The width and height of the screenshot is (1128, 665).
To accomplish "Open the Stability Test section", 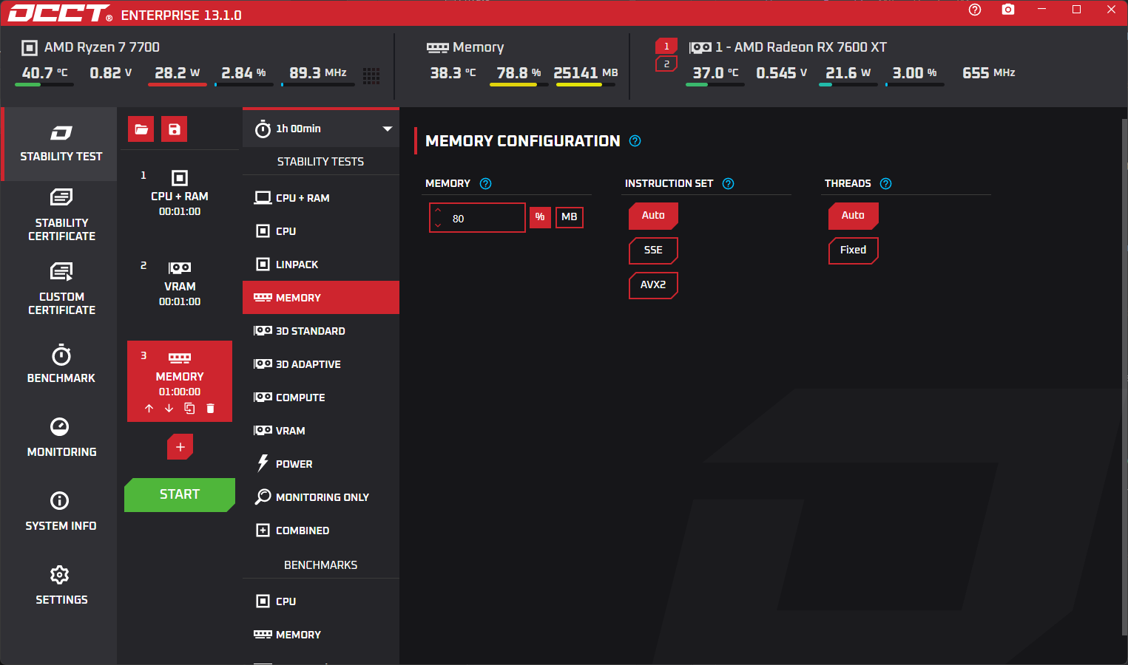I will [60, 144].
